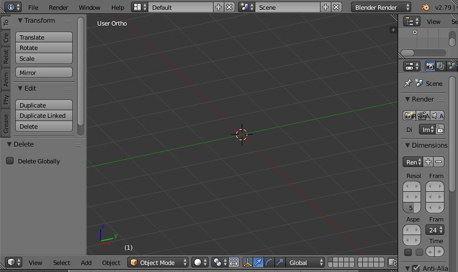Click the Duplicate button
This screenshot has width=458, height=272.
(44, 105)
